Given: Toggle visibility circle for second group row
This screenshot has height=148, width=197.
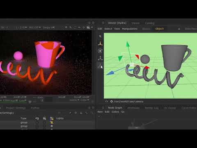Looking at the screenshot, I should 37,126.
